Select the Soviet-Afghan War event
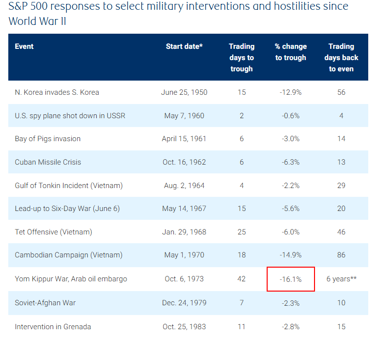 tap(45, 303)
